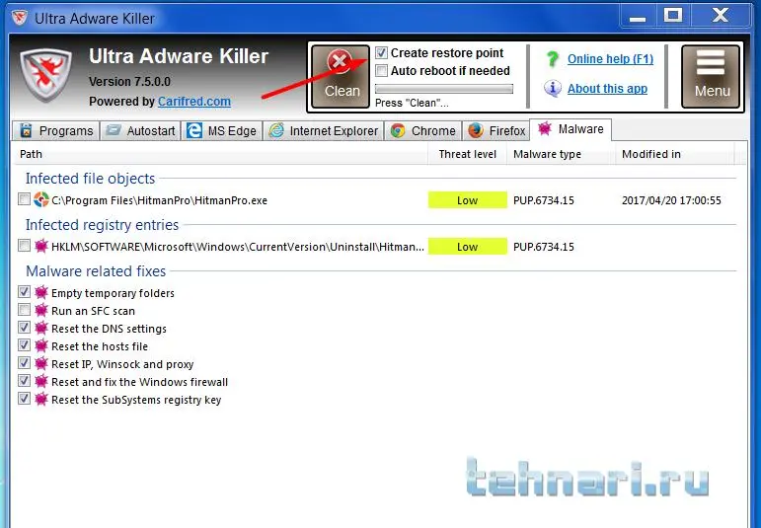Image resolution: width=761 pixels, height=528 pixels.
Task: Click malware icon beside SubSystems registry key
Action: tap(41, 399)
